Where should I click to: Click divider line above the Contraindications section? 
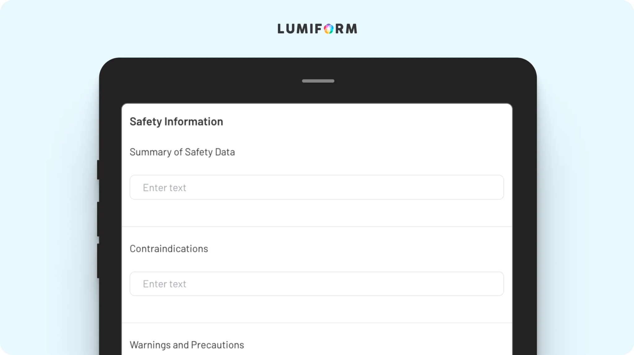pos(317,227)
